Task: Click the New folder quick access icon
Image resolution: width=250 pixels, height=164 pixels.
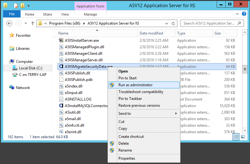Action: [22, 6]
